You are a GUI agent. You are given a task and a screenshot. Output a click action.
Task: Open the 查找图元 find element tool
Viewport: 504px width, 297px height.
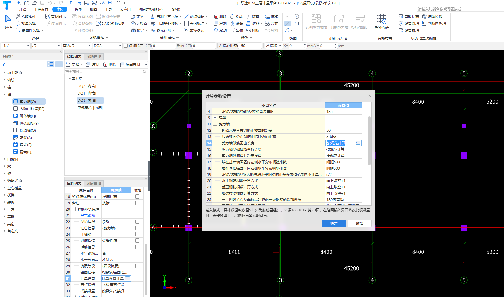pos(55,16)
